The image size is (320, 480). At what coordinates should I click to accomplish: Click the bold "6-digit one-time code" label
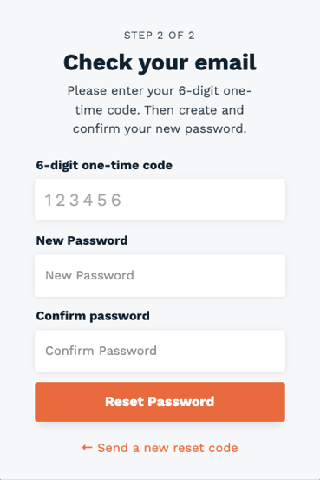point(104,166)
